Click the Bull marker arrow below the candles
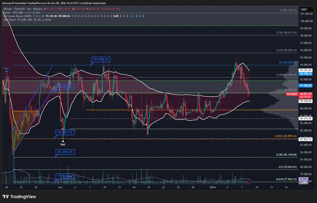The height and width of the screenshot is (203, 317). click(63, 141)
